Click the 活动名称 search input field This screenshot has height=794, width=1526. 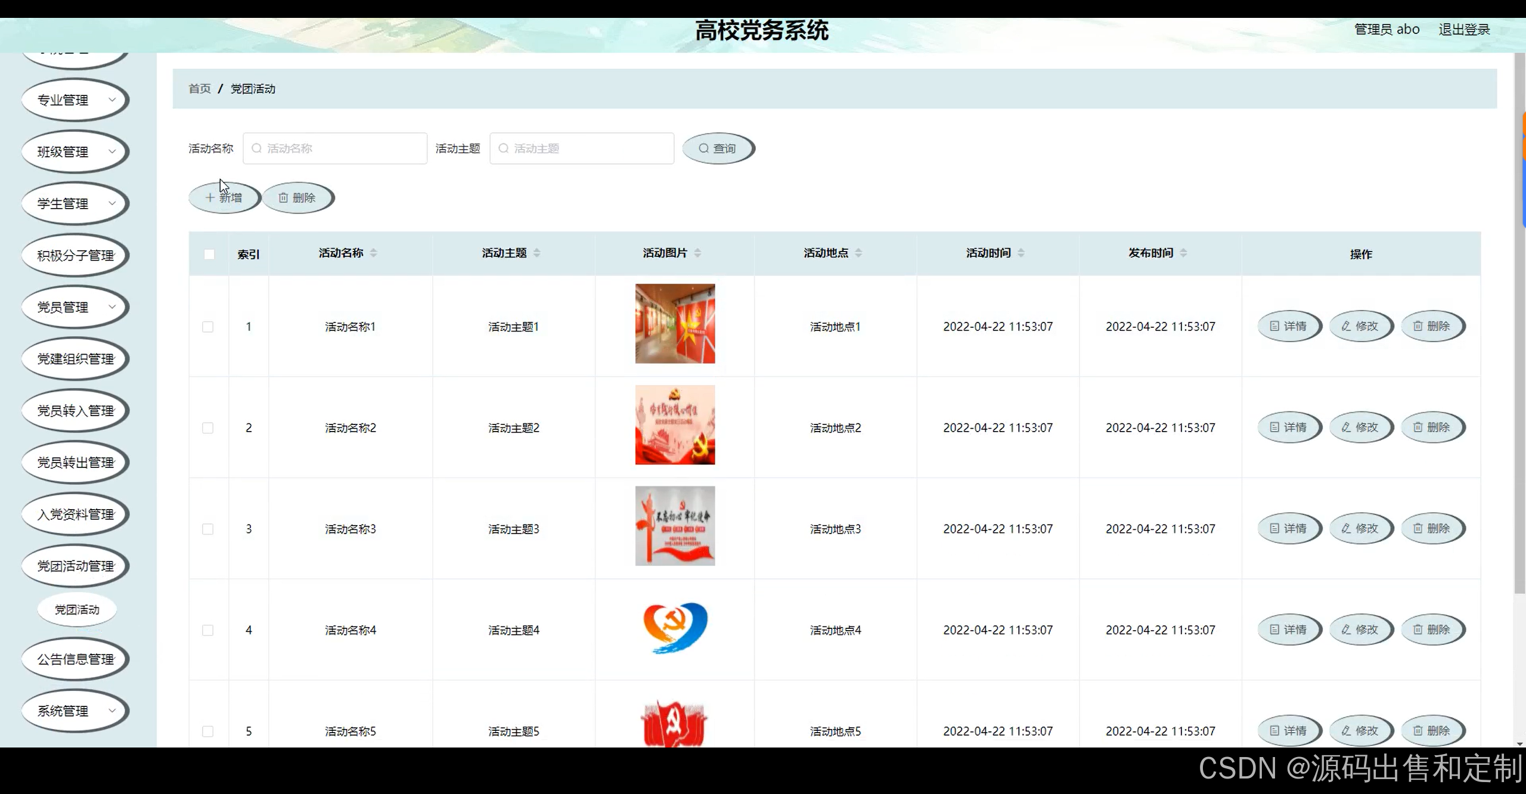(x=335, y=148)
